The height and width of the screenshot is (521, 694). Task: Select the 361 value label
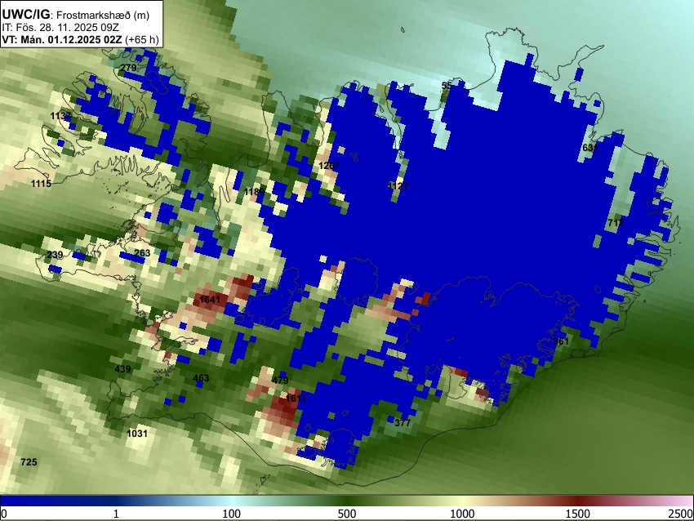[x=561, y=341]
